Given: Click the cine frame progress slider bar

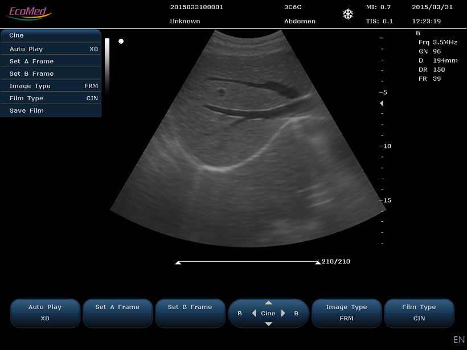Looking at the screenshot, I should pyautogui.click(x=248, y=262).
